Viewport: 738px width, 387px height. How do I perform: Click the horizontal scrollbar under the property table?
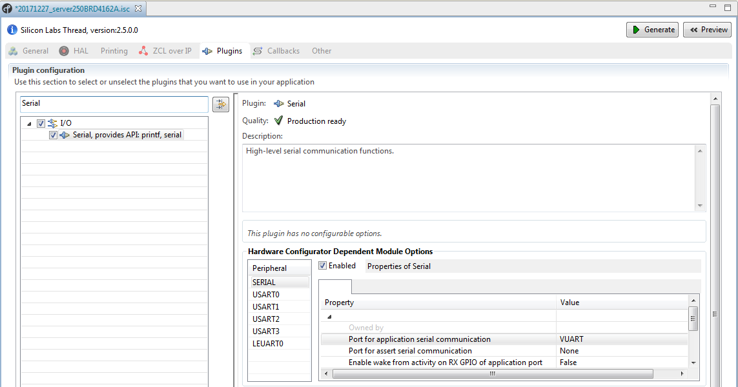(x=492, y=374)
